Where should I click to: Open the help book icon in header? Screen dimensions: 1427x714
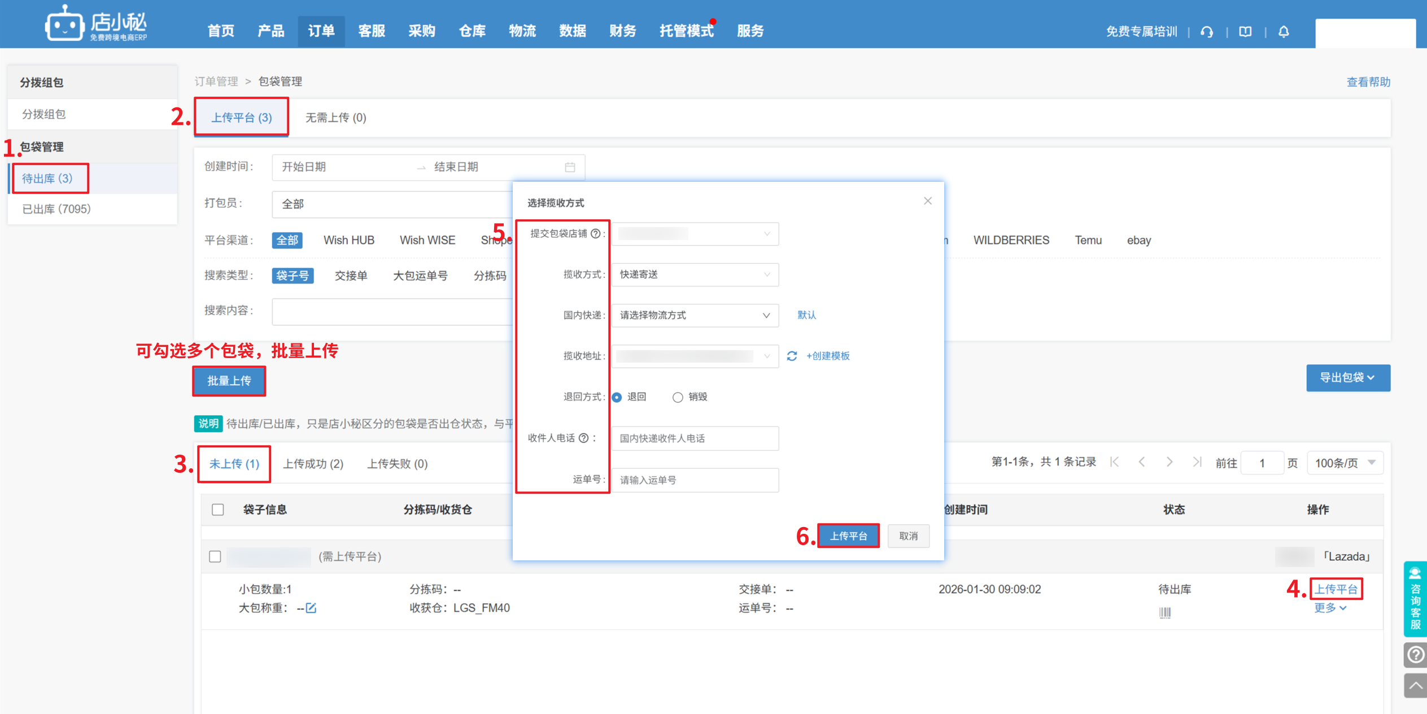[x=1245, y=32]
